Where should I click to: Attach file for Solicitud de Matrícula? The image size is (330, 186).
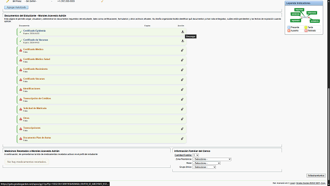pos(182,109)
